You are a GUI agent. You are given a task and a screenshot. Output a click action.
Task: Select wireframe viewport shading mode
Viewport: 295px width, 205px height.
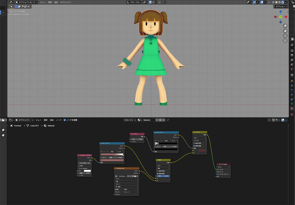(273, 2)
